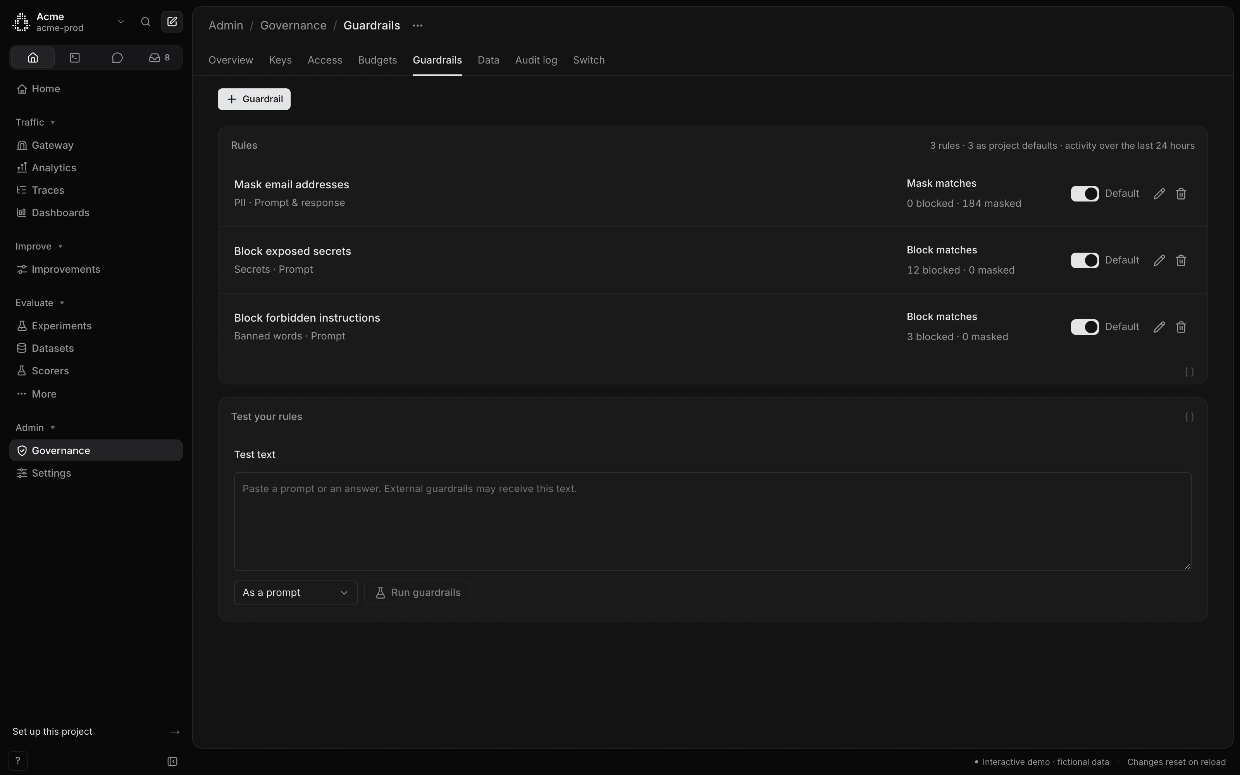Collapse the Improve section
This screenshot has width=1240, height=775.
39,246
